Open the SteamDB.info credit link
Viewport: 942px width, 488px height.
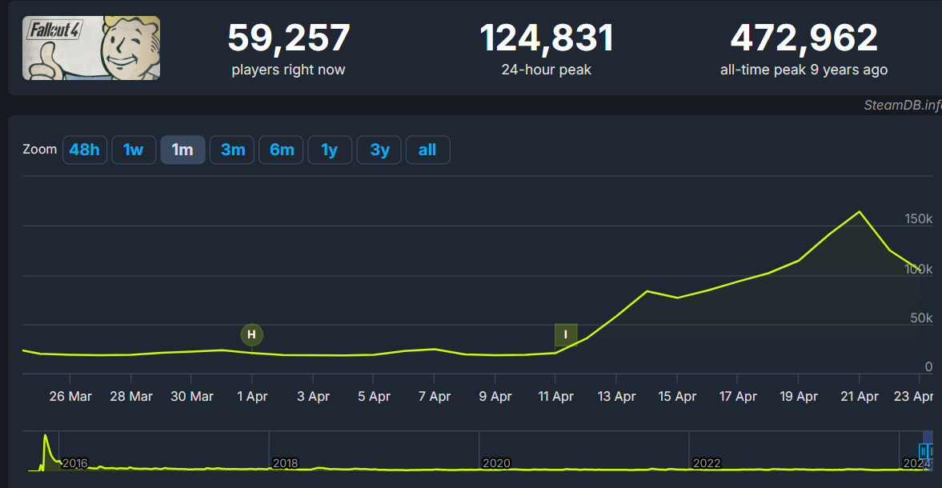tap(902, 105)
